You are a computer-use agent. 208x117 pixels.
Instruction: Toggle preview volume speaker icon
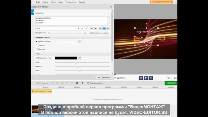[175, 78]
